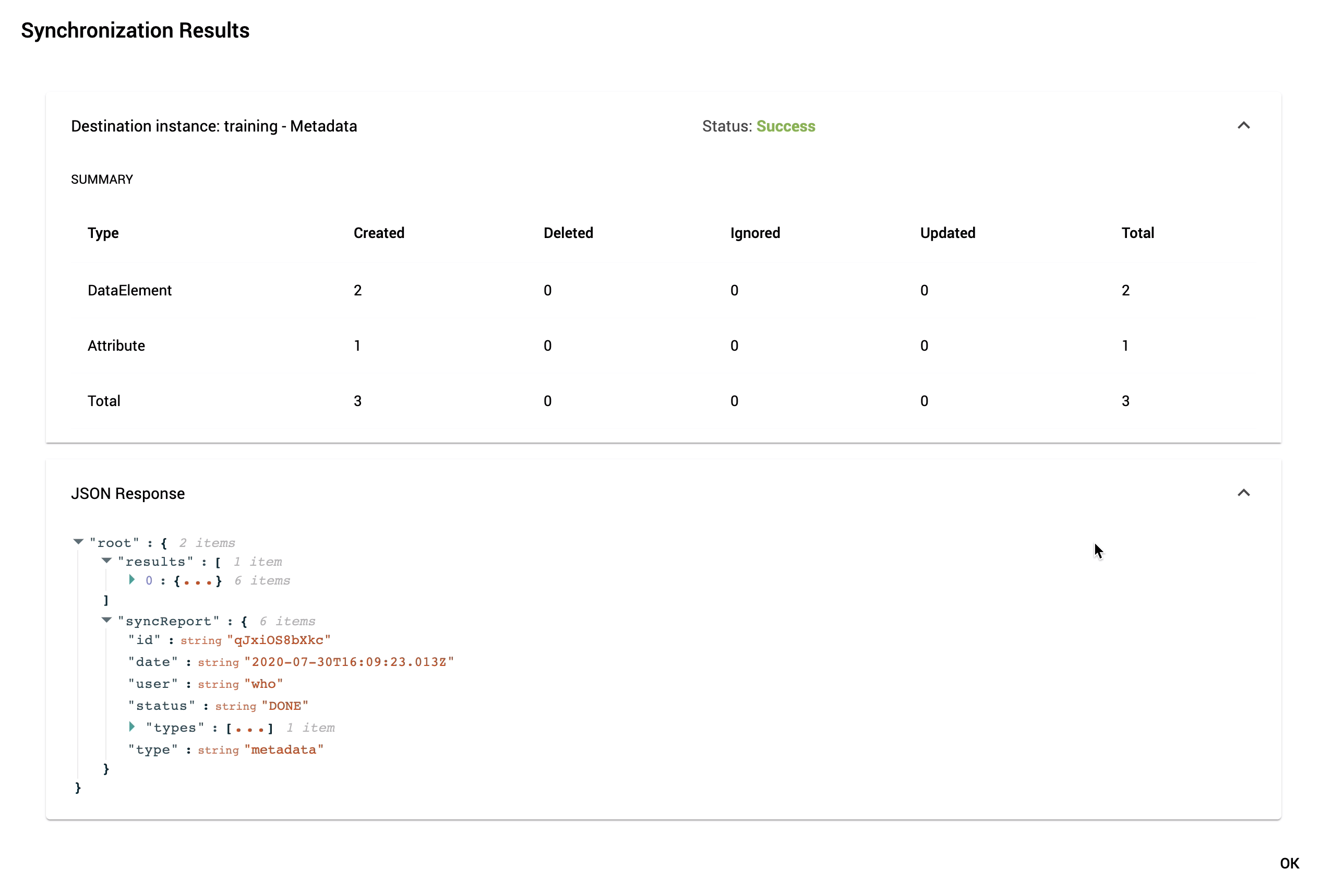
Task: Click the Success status text
Action: (x=785, y=126)
